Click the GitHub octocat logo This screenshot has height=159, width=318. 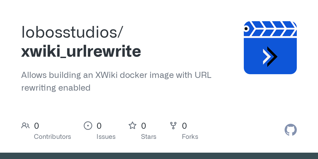point(291,130)
